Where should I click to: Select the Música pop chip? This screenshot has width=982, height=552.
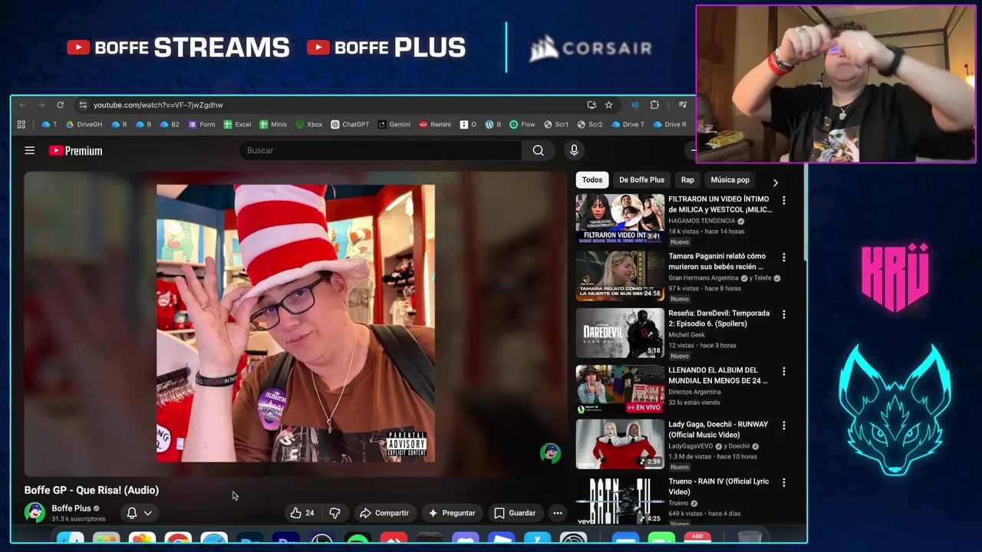pos(730,180)
